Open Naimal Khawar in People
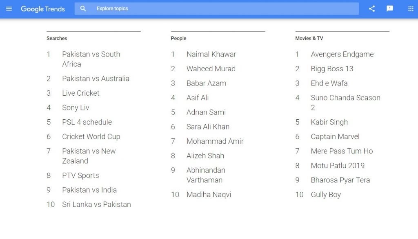This screenshot has height=239, width=418. (211, 54)
